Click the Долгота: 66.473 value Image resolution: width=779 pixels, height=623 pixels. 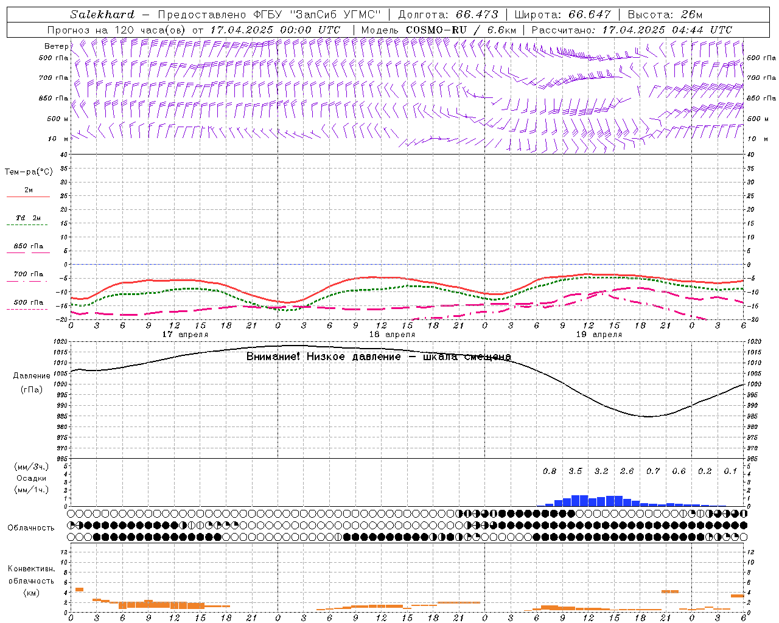tap(448, 15)
